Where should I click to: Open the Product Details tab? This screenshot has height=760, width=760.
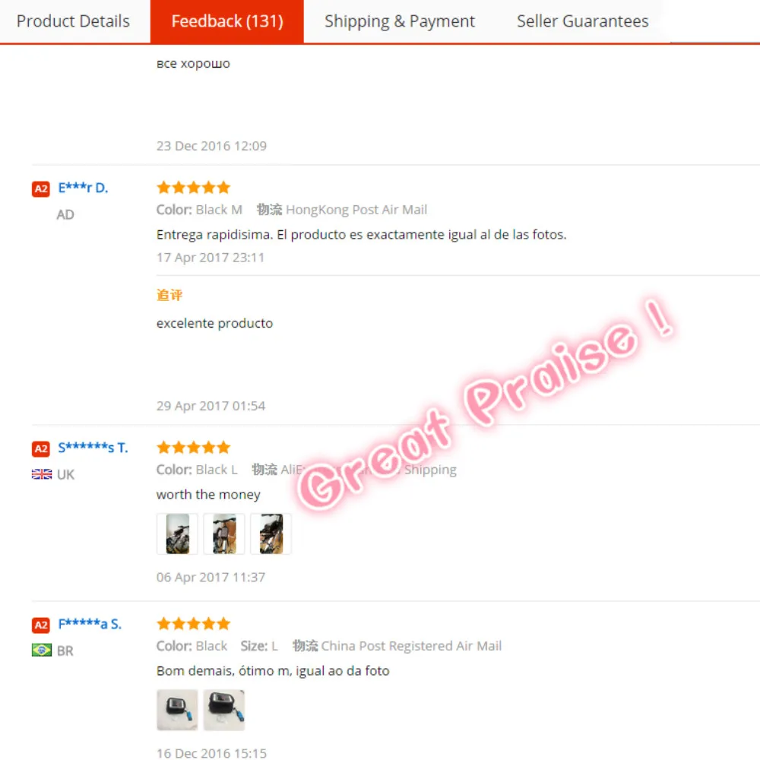[73, 21]
